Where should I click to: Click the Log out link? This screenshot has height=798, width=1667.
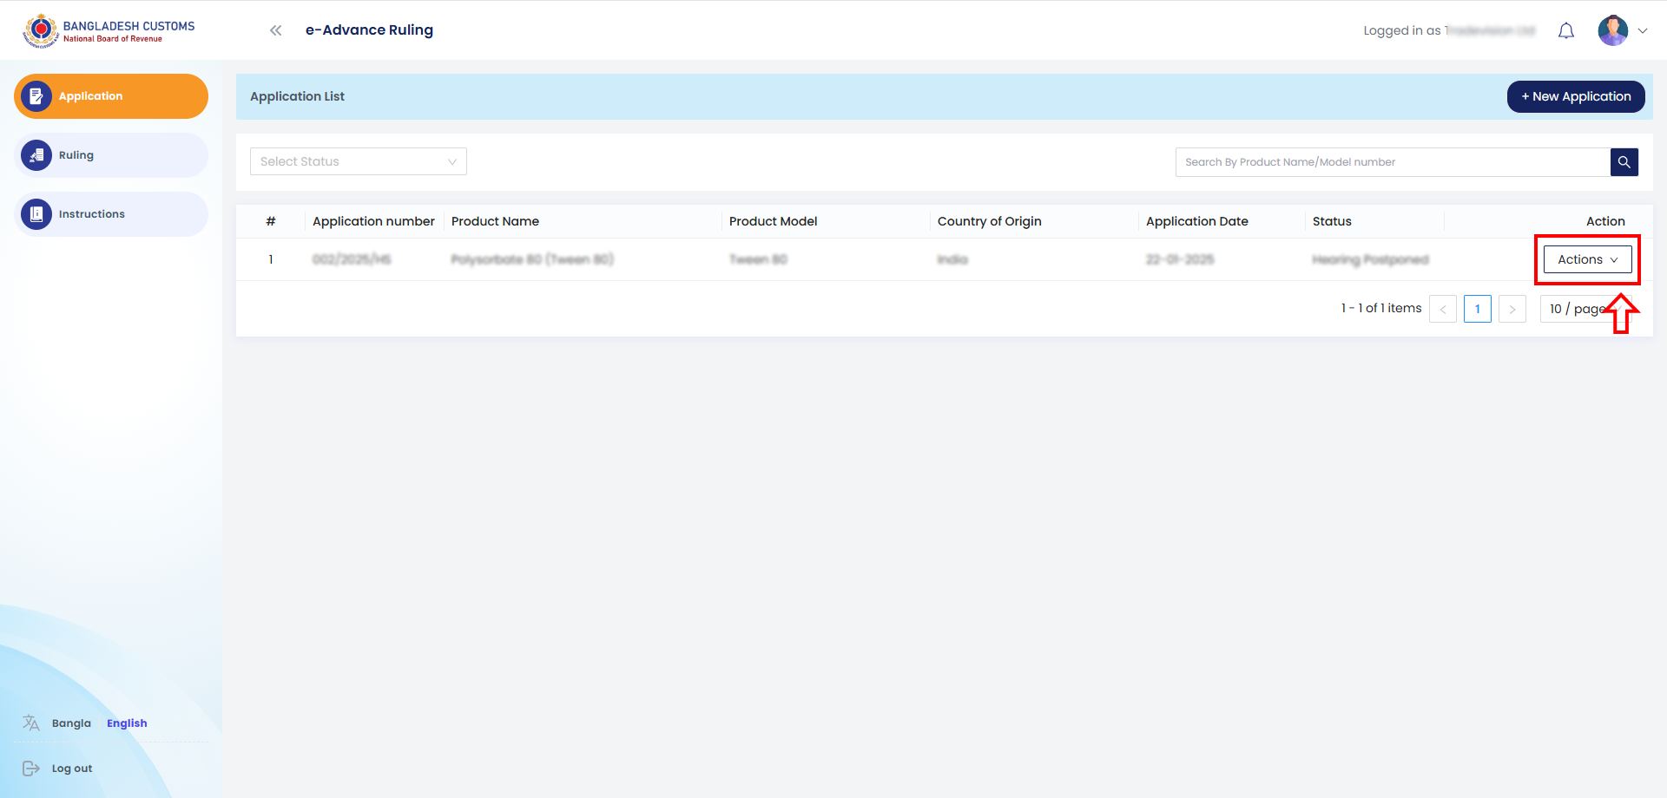(72, 769)
